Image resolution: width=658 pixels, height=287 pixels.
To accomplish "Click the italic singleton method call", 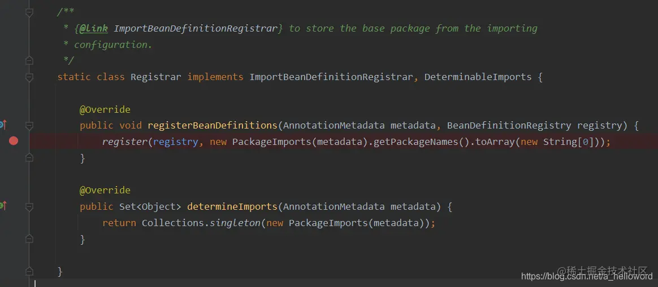I will click(235, 223).
